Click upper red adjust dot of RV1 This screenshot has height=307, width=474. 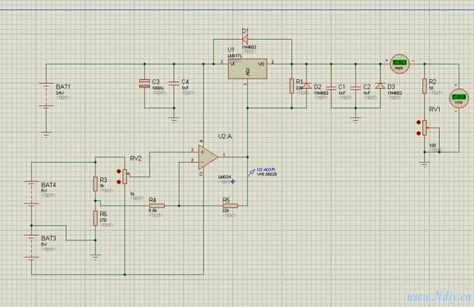(x=418, y=122)
